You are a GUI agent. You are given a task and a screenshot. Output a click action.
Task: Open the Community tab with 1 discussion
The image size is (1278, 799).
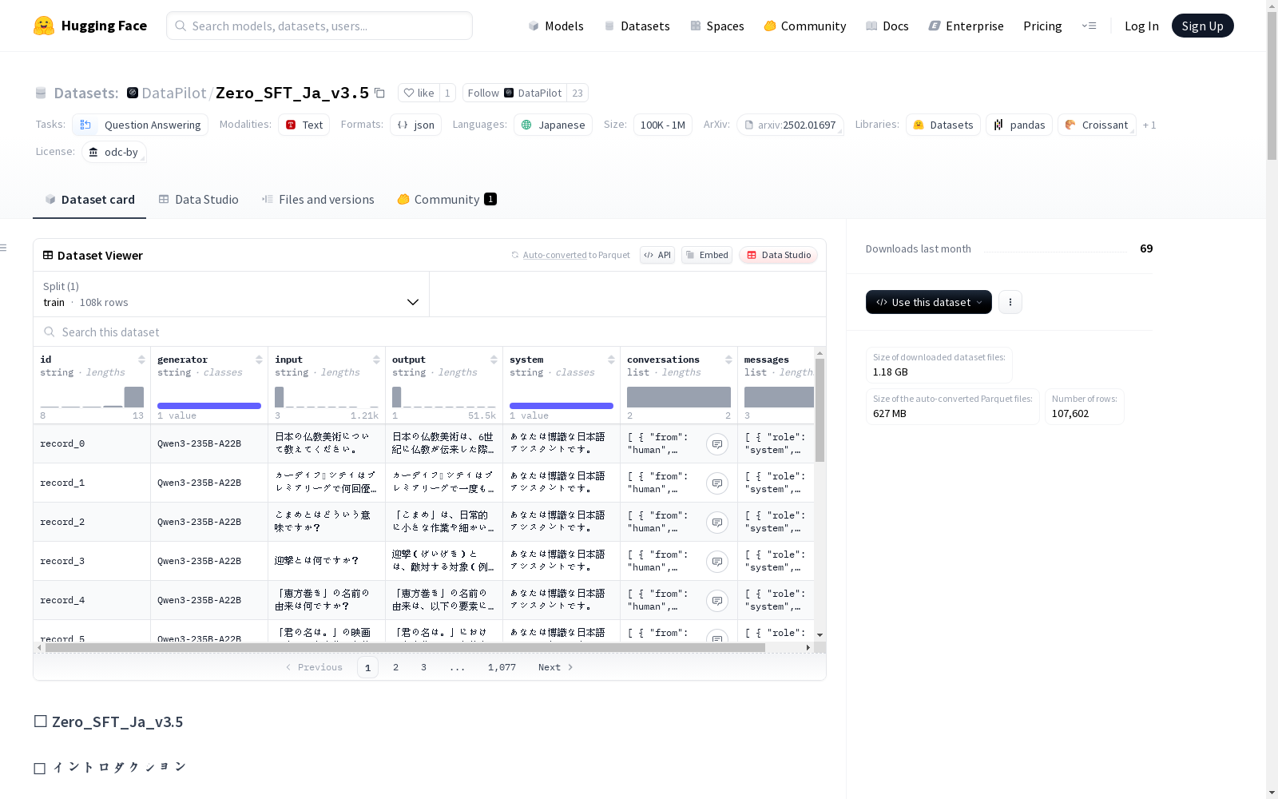[447, 200]
